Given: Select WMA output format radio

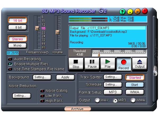Looking at the screenshot, I should [133, 100].
